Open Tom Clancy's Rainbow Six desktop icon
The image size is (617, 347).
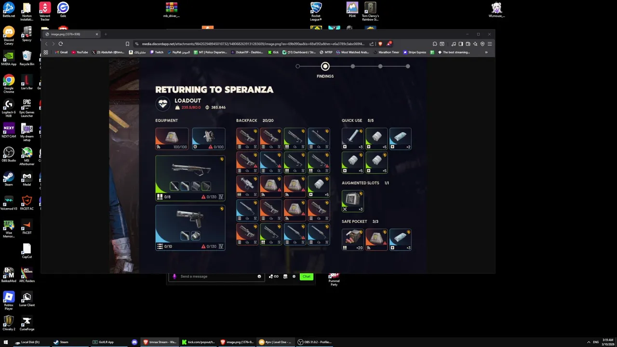pyautogui.click(x=370, y=12)
